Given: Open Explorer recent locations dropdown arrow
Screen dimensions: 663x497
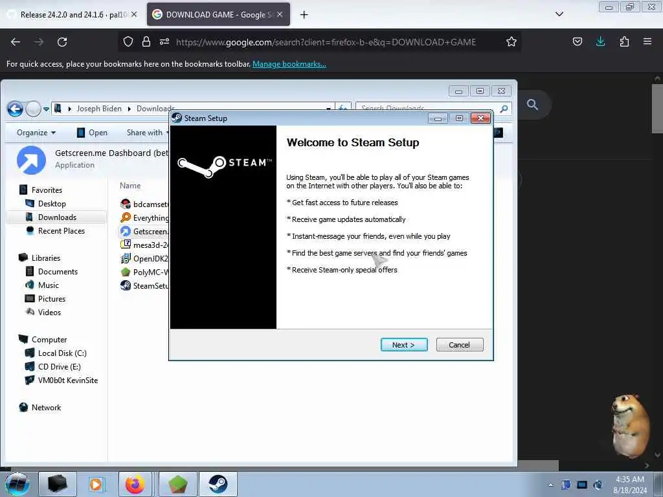Looking at the screenshot, I should tap(46, 109).
